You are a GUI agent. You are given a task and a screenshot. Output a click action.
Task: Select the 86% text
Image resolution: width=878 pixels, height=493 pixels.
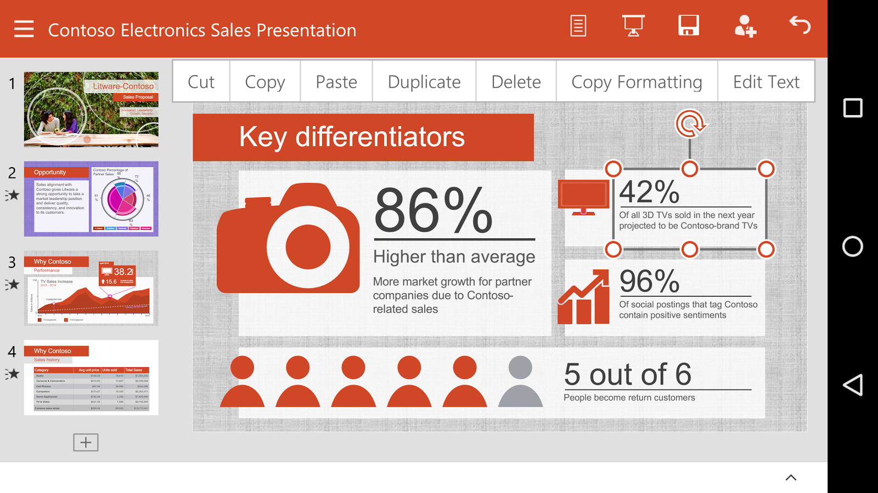click(x=434, y=210)
